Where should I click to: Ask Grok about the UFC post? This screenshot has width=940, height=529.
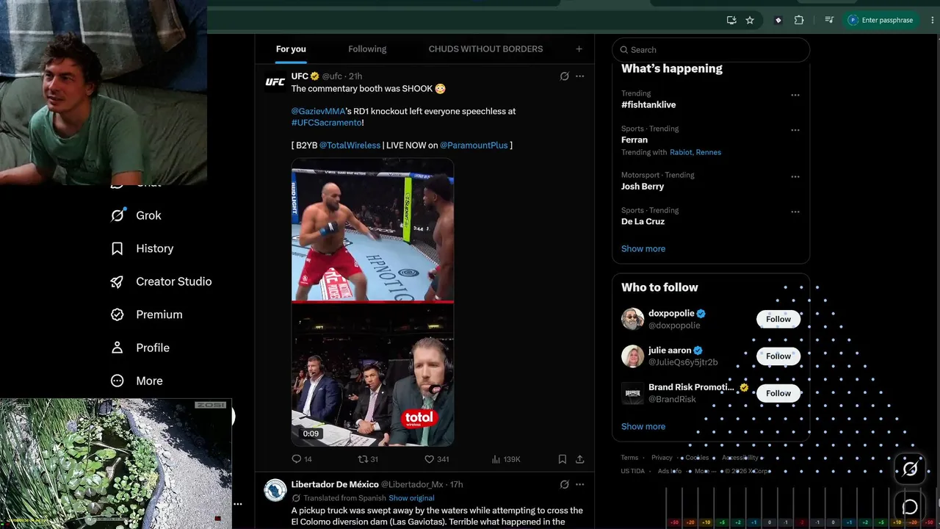click(564, 76)
